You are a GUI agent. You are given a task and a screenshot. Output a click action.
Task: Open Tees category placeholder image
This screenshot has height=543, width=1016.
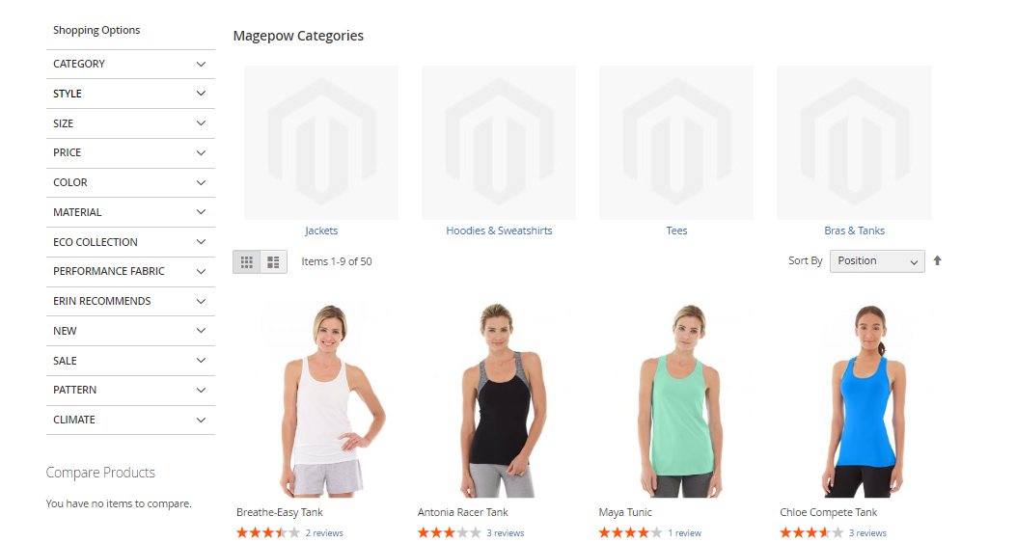coord(676,143)
